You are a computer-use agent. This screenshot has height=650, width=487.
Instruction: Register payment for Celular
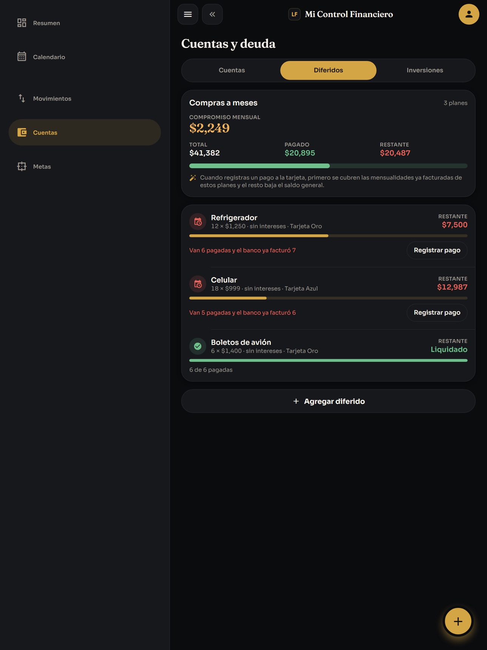coord(437,313)
